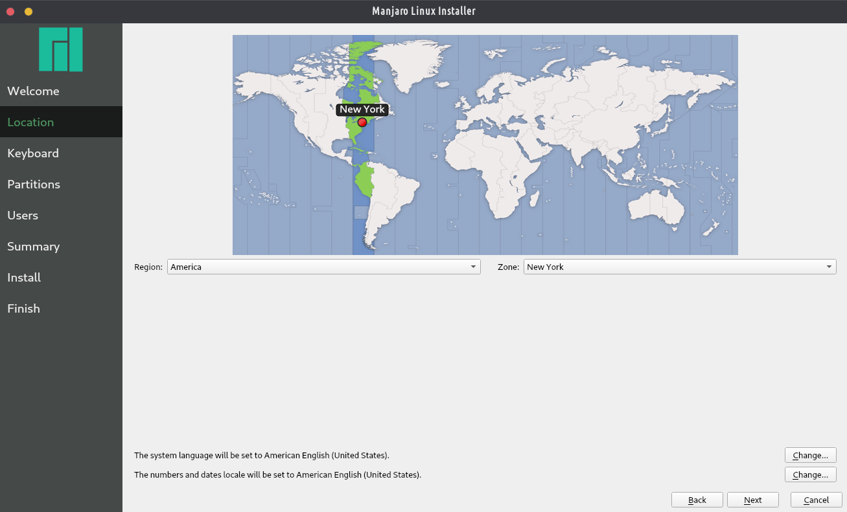Click Australia on the timezone map
This screenshot has width=847, height=512.
[x=655, y=208]
